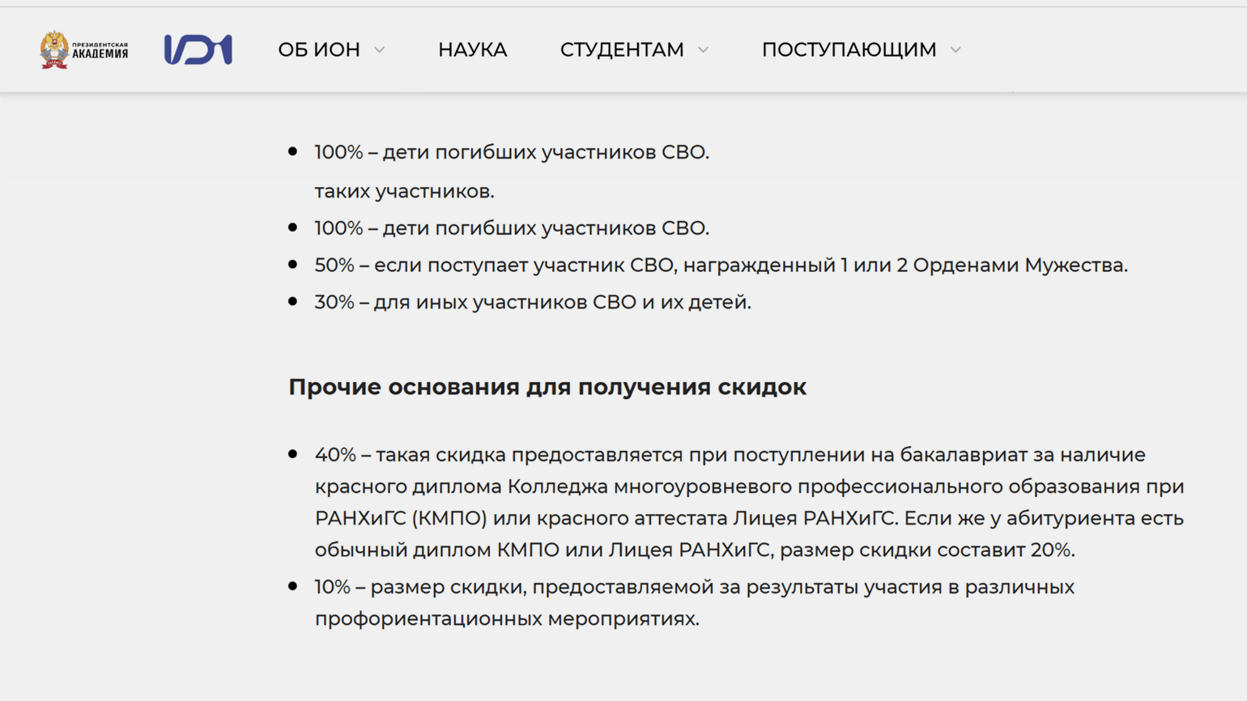Image resolution: width=1247 pixels, height=701 pixels.
Task: Click the blue ИОН logo
Action: pos(198,49)
